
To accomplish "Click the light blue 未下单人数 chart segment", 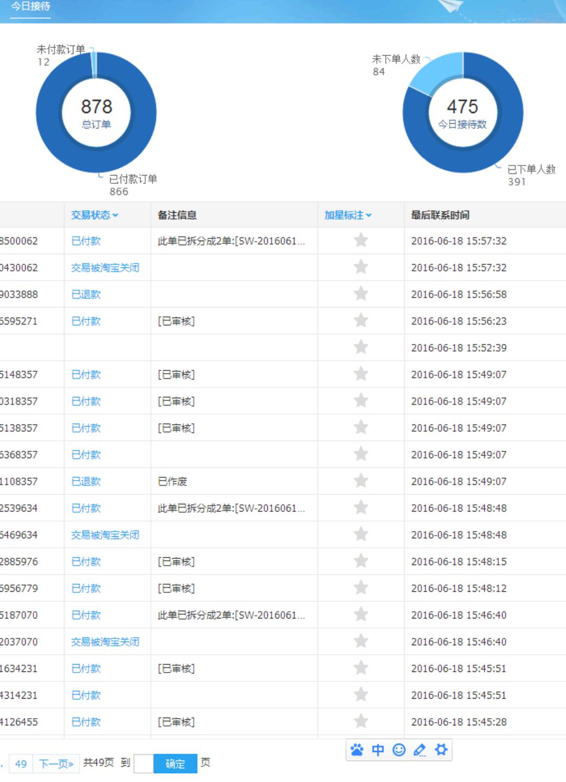I will [x=435, y=74].
